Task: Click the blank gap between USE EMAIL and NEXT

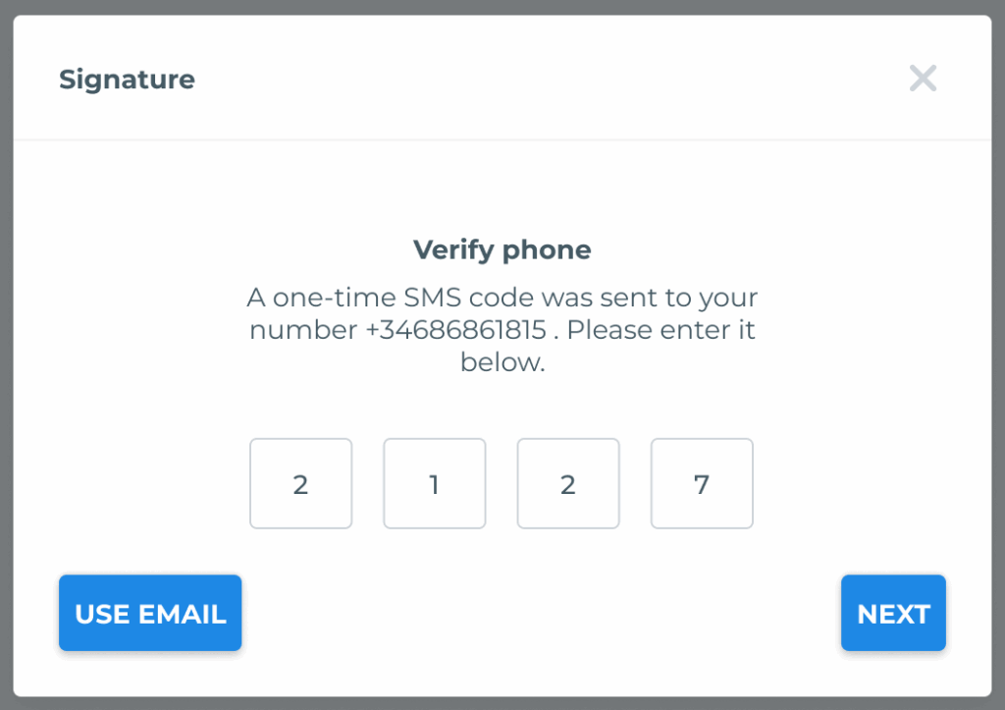Action: [x=540, y=614]
